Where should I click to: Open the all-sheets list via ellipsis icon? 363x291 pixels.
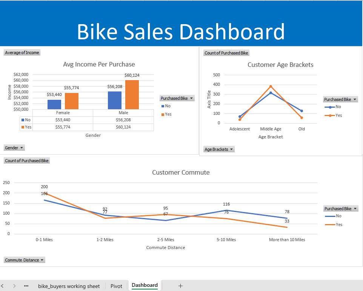(26, 286)
